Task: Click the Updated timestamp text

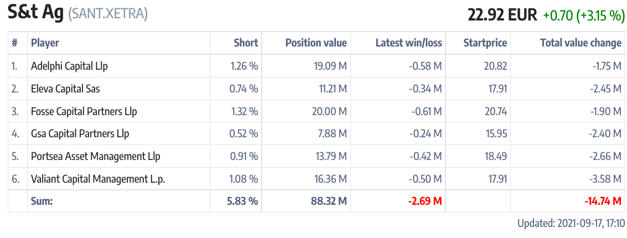Action: 571,224
